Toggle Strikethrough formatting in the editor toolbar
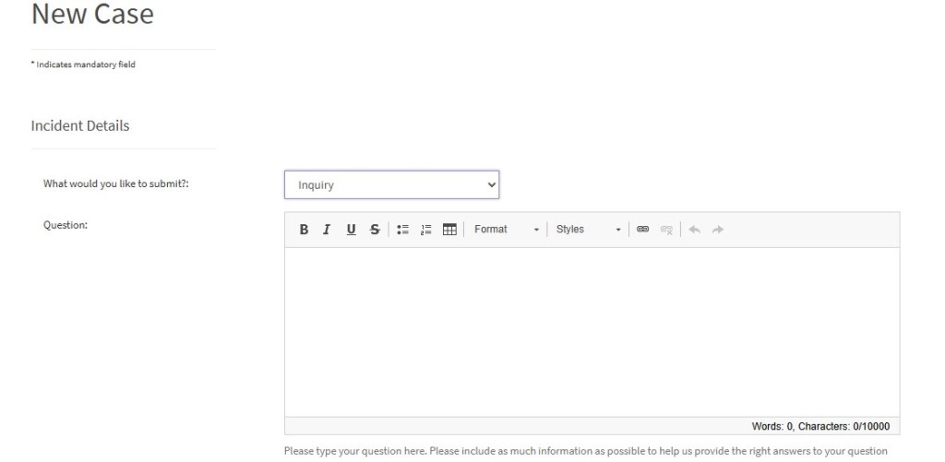This screenshot has height=462, width=945. coord(375,230)
